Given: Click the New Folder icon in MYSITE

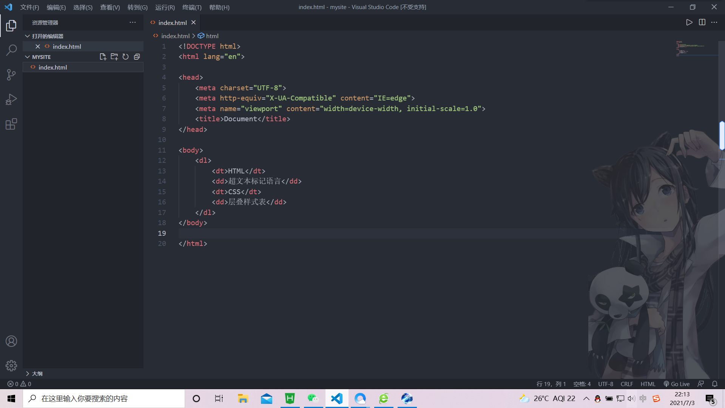Looking at the screenshot, I should [114, 57].
